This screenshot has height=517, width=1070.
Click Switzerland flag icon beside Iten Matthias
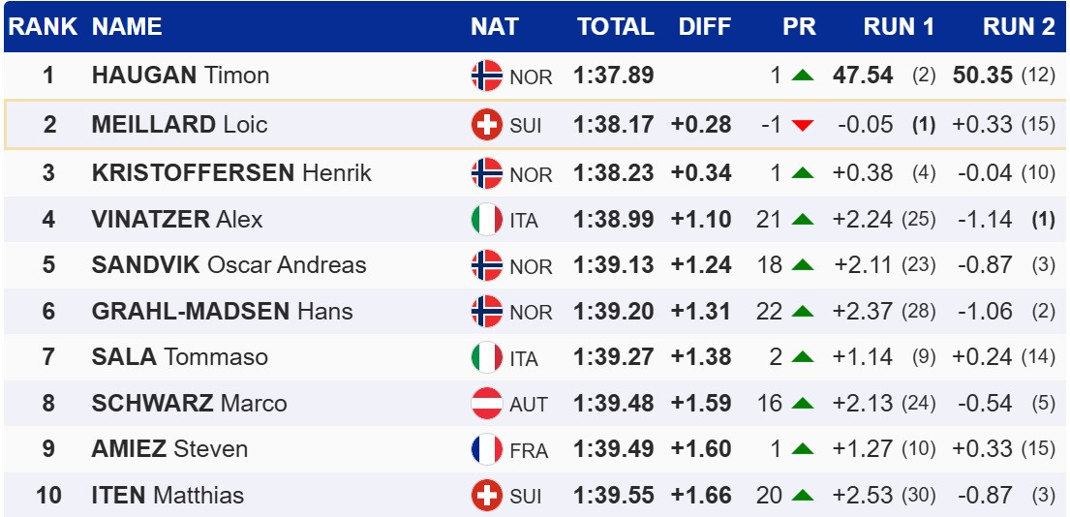click(486, 496)
